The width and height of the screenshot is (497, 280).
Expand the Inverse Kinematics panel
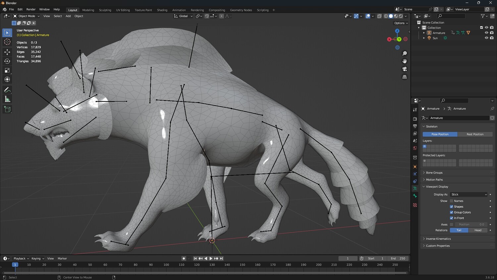[x=438, y=239]
